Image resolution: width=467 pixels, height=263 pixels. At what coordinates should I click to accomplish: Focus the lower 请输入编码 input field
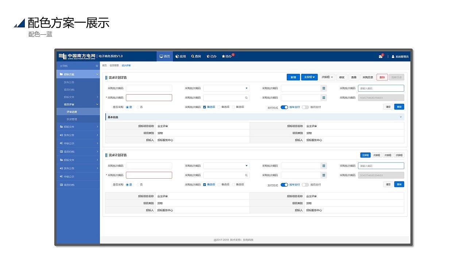tap(381, 166)
